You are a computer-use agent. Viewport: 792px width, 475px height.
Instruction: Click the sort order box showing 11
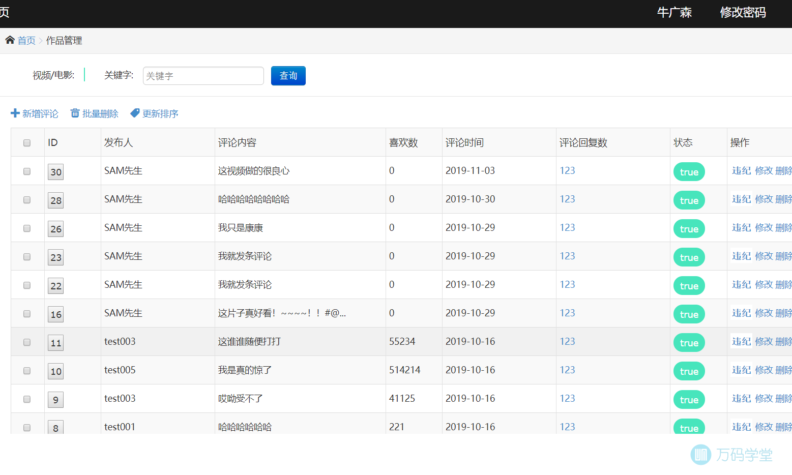(56, 343)
